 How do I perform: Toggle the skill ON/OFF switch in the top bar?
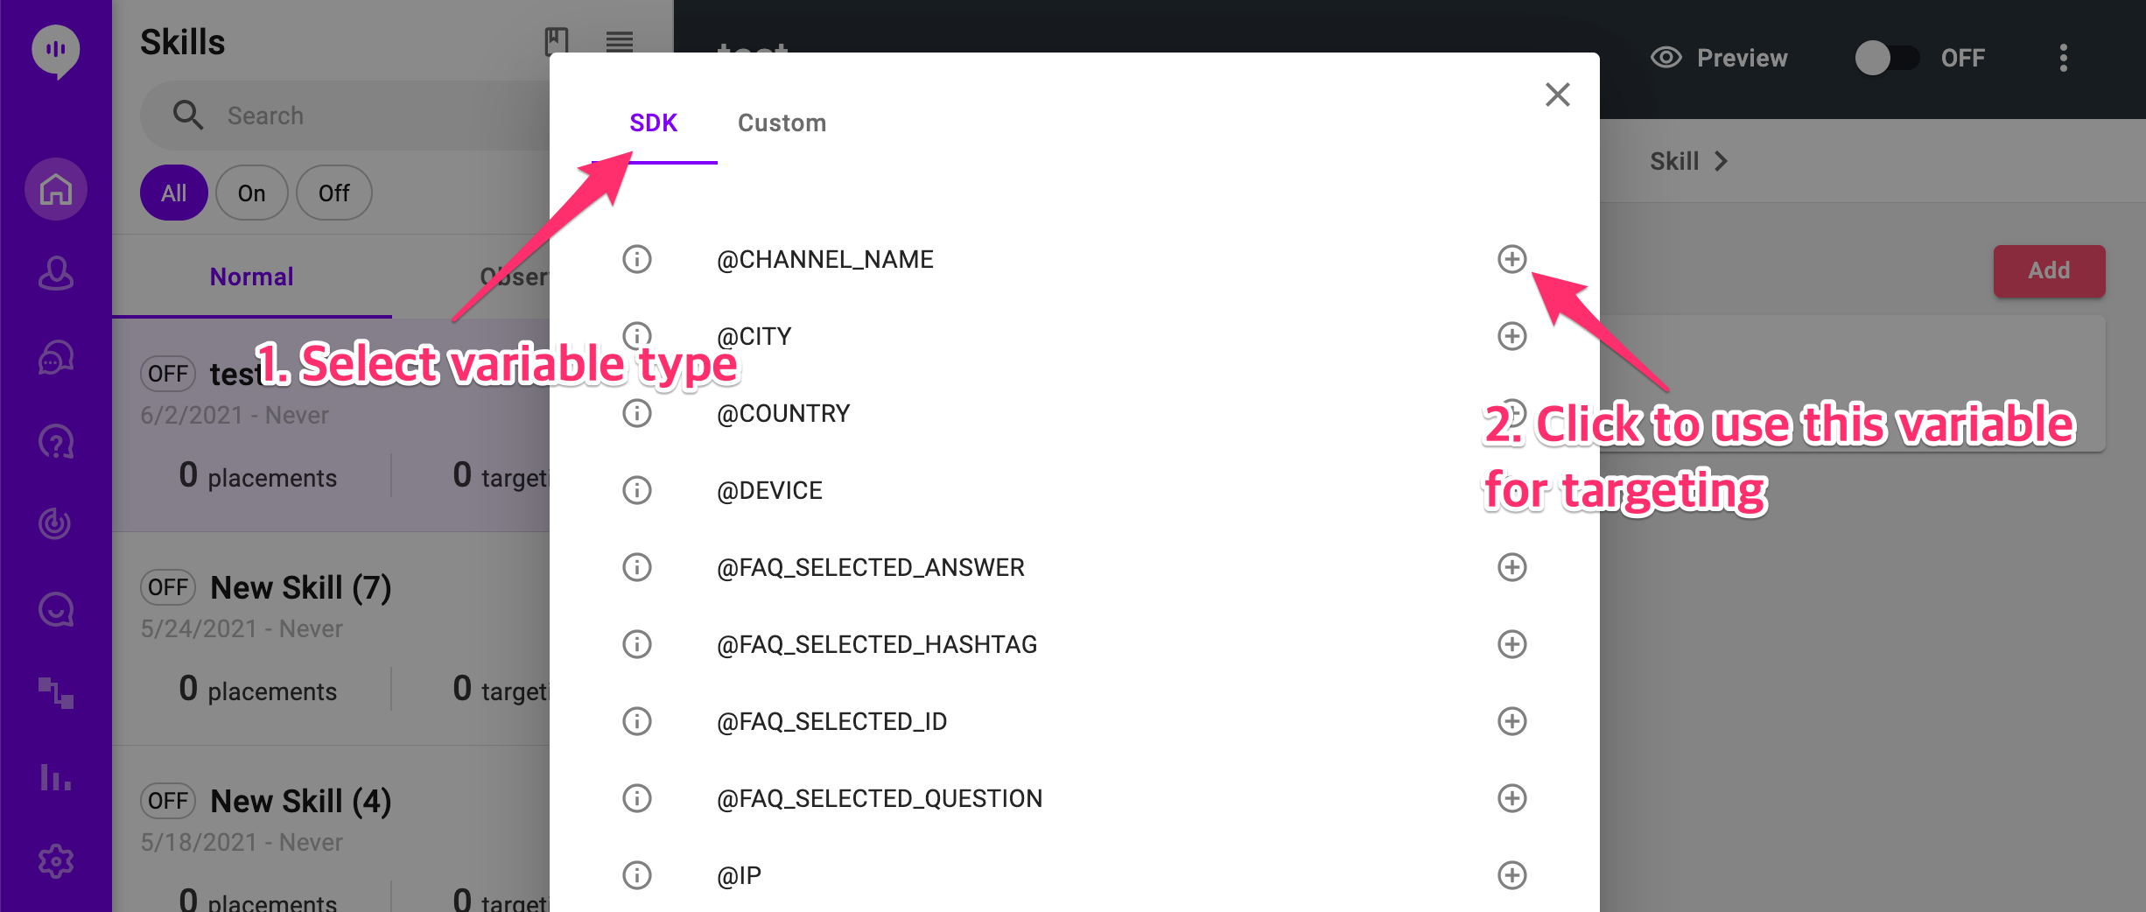[x=1887, y=58]
